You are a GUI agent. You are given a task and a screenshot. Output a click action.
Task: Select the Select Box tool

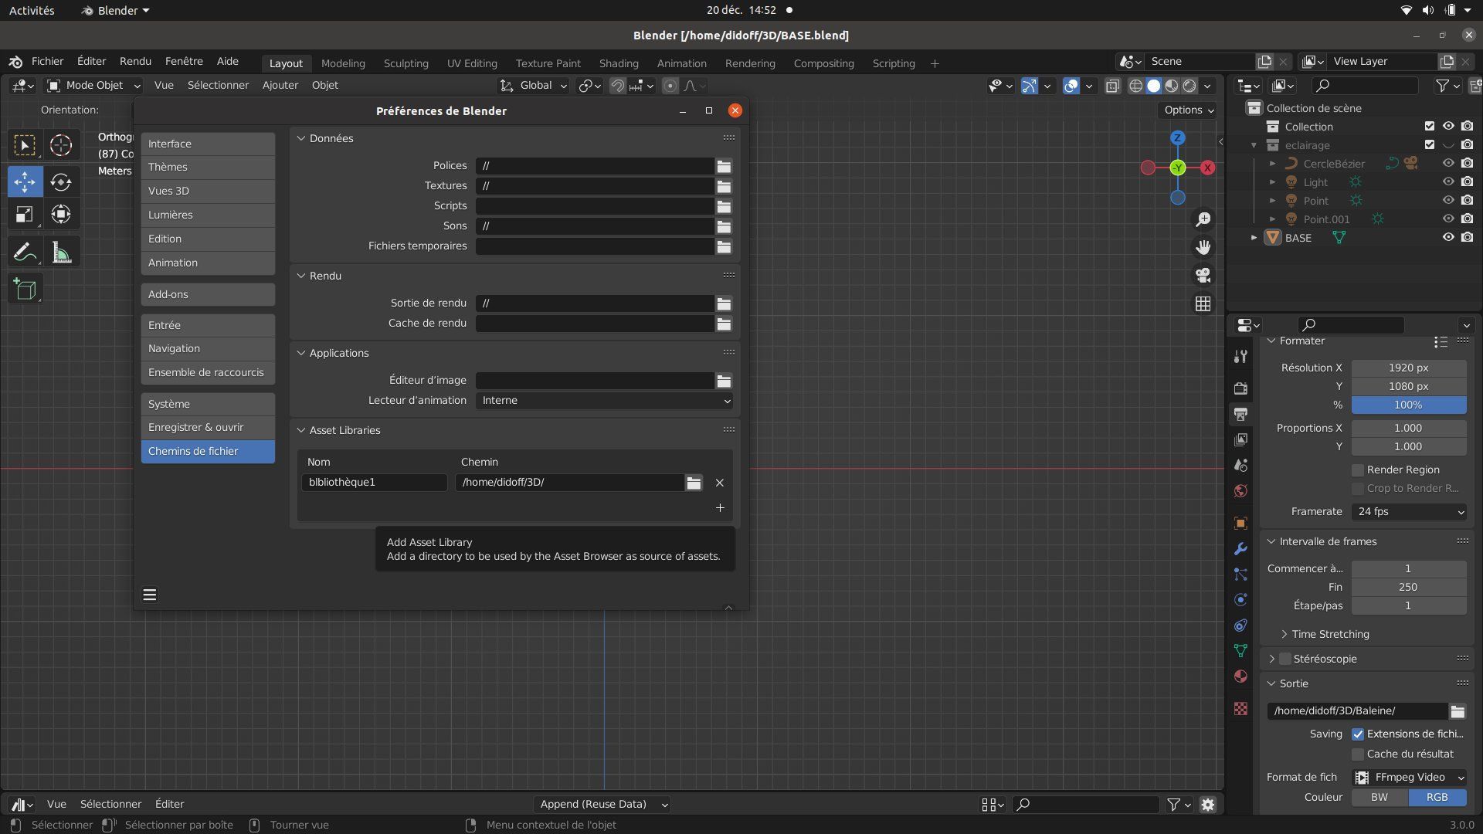click(25, 145)
